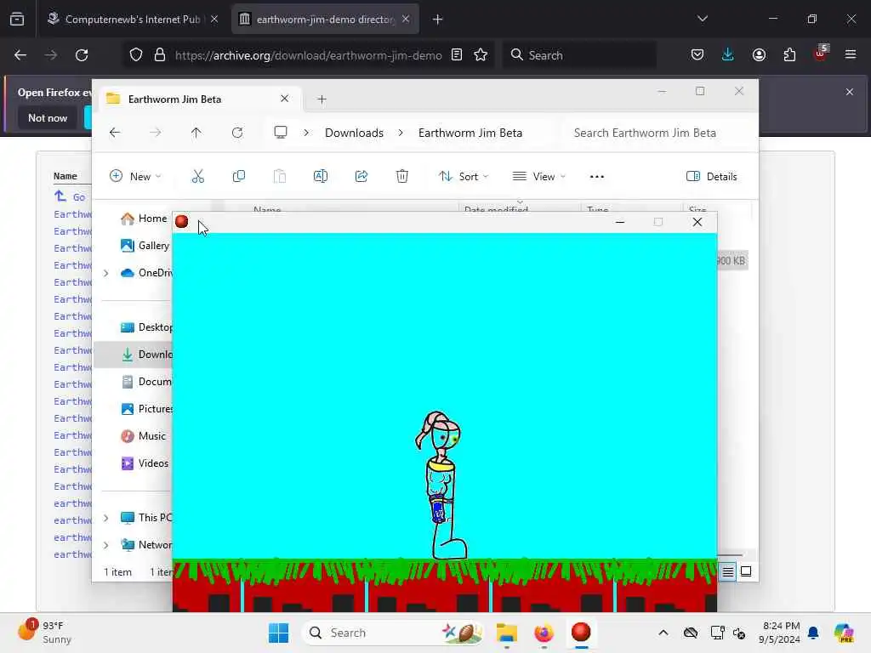The height and width of the screenshot is (653, 871).
Task: Click the Name column header on archive page
Action: point(65,176)
